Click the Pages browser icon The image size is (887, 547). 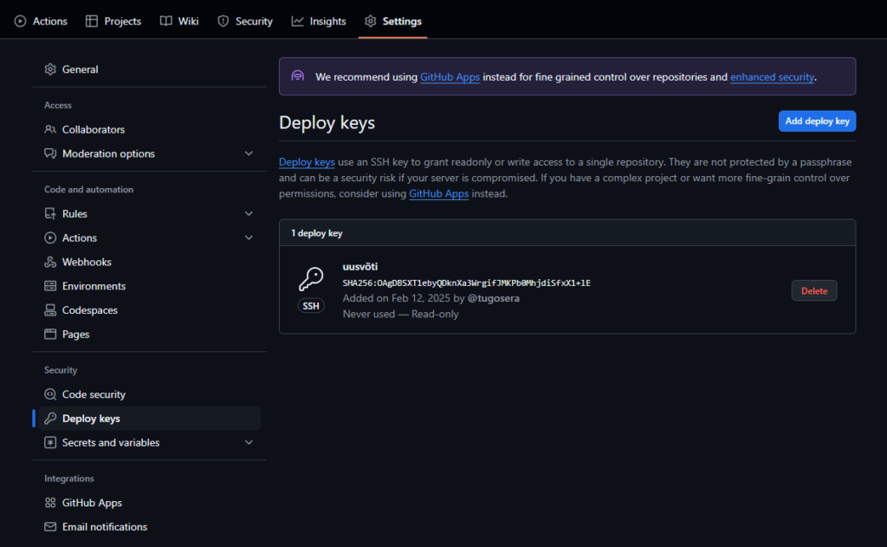tap(50, 334)
